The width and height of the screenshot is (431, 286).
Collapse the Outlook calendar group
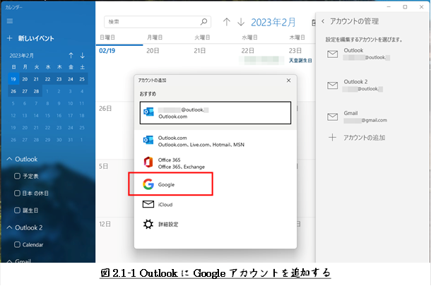pyautogui.click(x=9, y=159)
